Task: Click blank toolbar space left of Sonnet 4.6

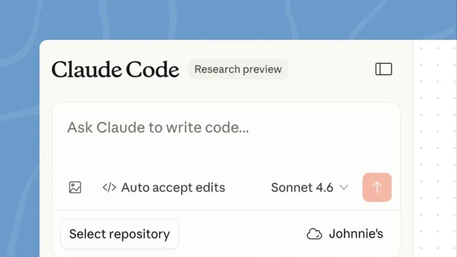Action: click(x=248, y=187)
